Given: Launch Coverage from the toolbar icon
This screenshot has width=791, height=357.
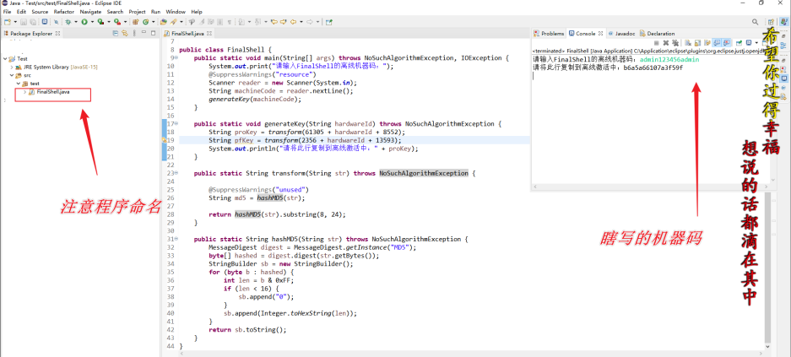Looking at the screenshot, I should (x=101, y=22).
